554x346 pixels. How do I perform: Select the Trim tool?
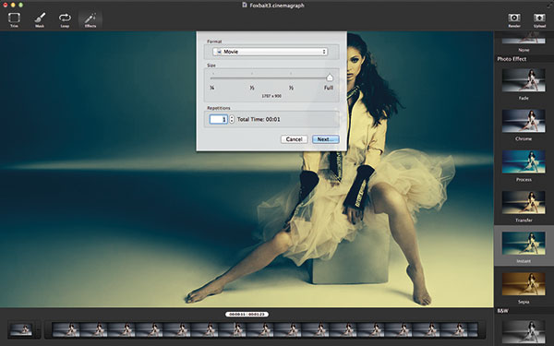click(x=14, y=19)
